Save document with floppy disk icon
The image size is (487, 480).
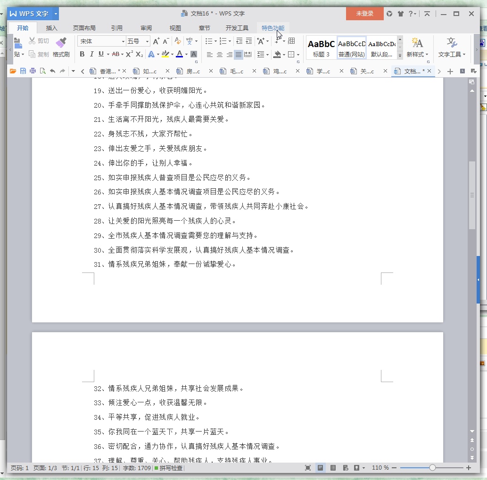tap(23, 71)
